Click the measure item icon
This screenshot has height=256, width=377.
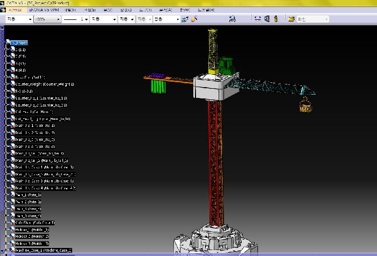point(267,19)
